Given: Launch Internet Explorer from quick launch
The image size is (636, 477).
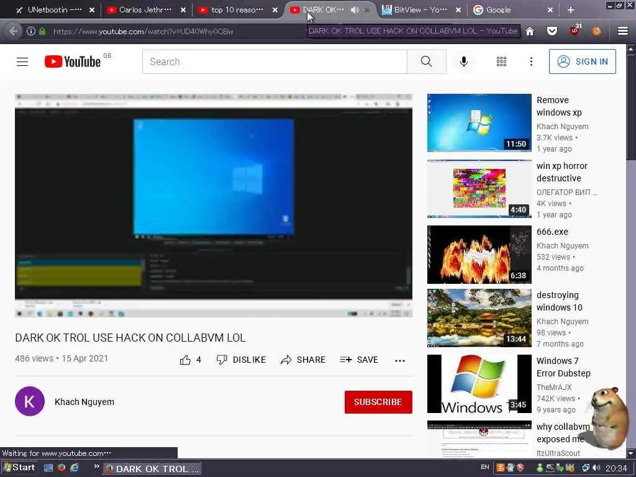Looking at the screenshot, I should click(x=75, y=468).
